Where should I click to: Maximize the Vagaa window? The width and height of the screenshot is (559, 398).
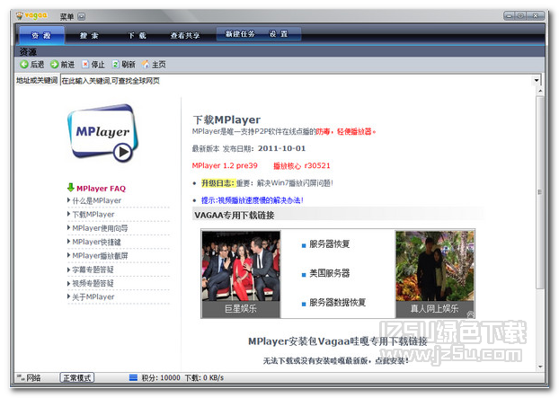click(x=521, y=15)
